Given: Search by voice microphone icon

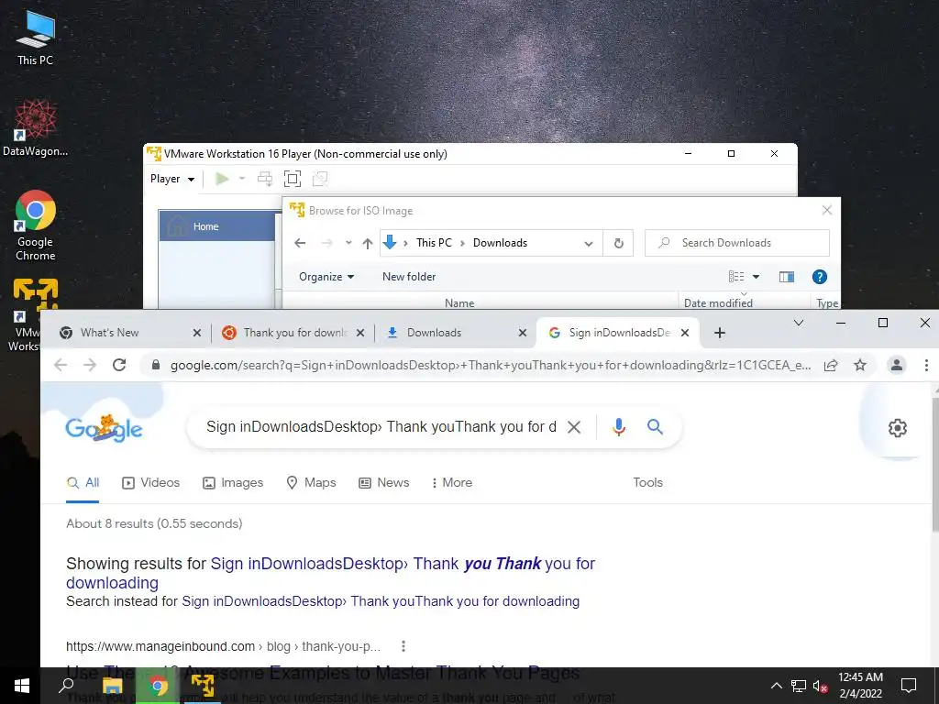Looking at the screenshot, I should pyautogui.click(x=619, y=427).
